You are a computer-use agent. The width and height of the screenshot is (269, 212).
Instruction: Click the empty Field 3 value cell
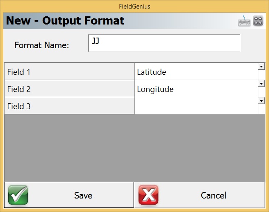tap(196, 107)
